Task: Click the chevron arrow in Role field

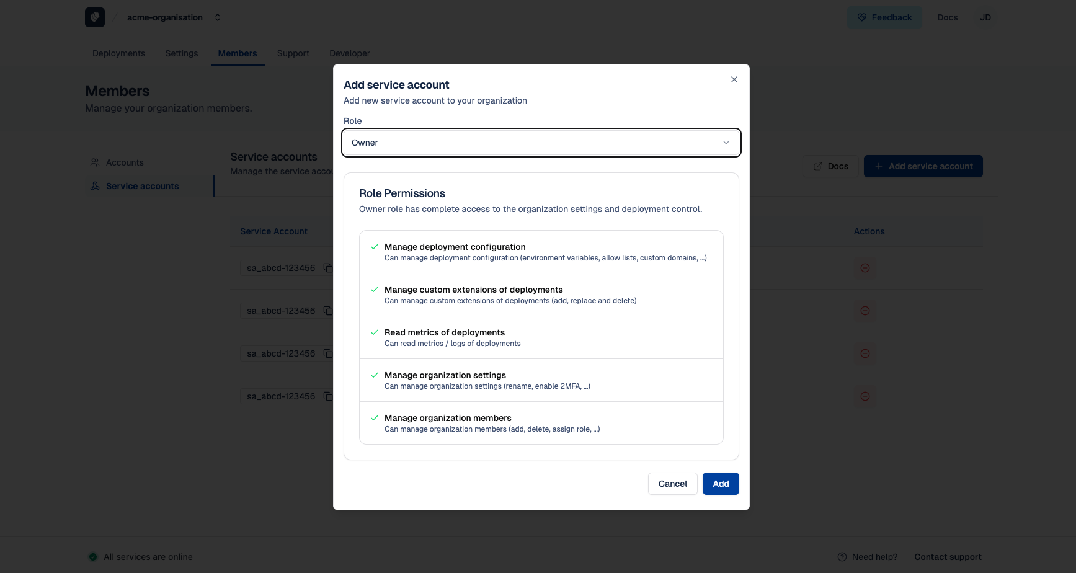Action: 726,143
